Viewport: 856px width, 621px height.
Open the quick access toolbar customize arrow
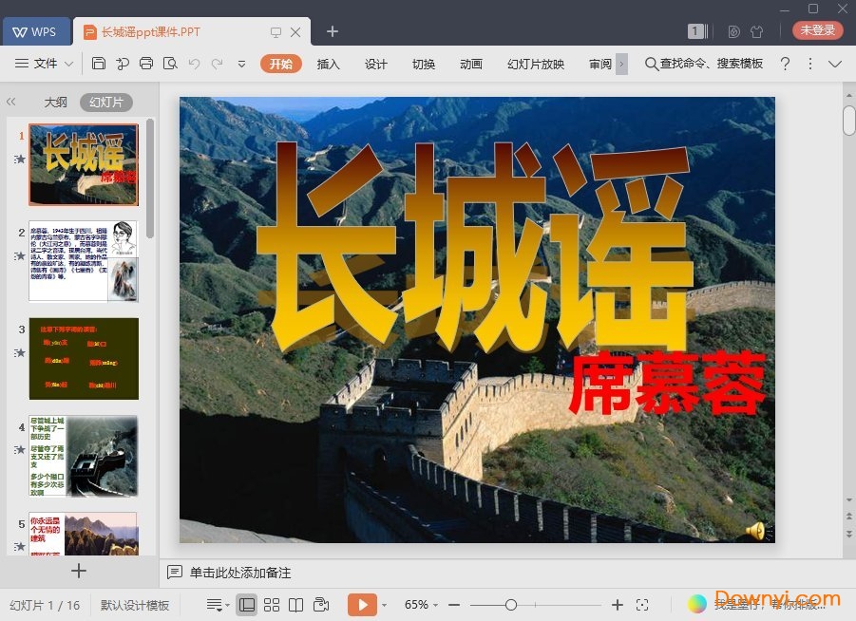click(x=240, y=63)
